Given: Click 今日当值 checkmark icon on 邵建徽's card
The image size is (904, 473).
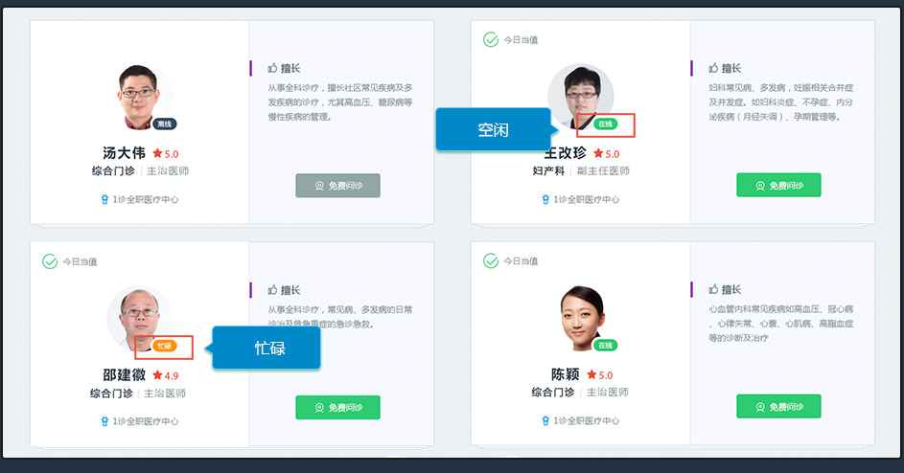Looking at the screenshot, I should [50, 261].
